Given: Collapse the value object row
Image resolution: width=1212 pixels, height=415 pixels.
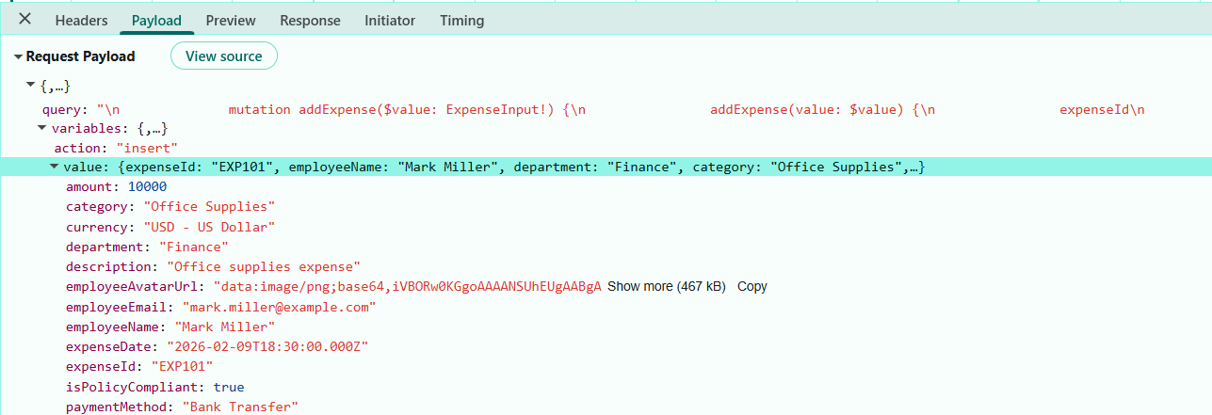Looking at the screenshot, I should pyautogui.click(x=54, y=167).
